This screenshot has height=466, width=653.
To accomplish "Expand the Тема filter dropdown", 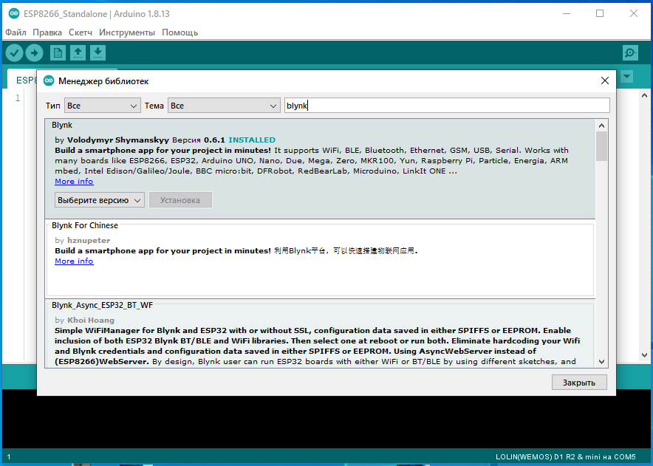I will pyautogui.click(x=223, y=106).
